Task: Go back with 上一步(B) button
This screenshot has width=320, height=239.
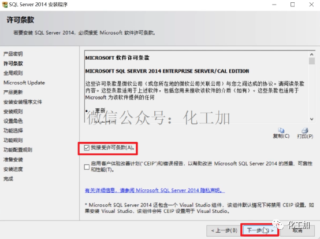Action: 224,230
